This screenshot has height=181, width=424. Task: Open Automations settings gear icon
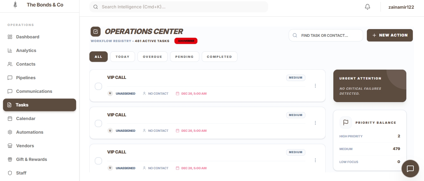(10, 132)
